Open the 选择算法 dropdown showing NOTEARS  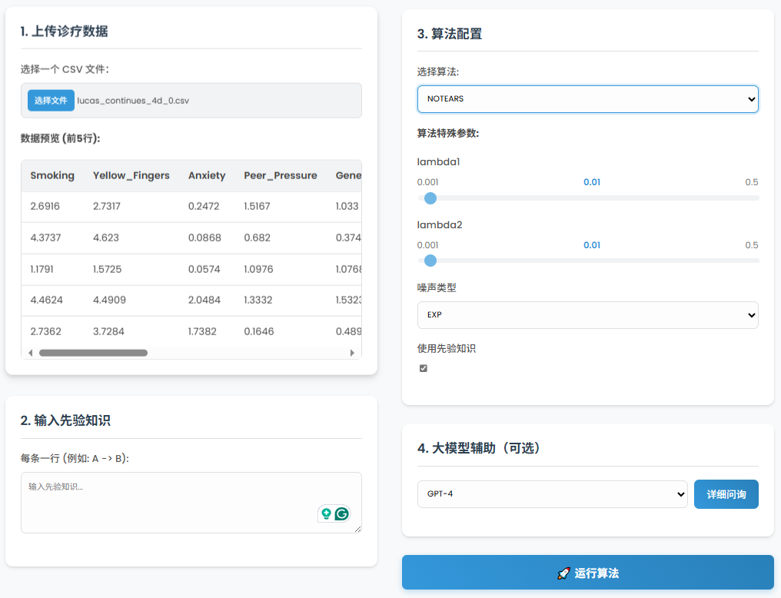587,99
